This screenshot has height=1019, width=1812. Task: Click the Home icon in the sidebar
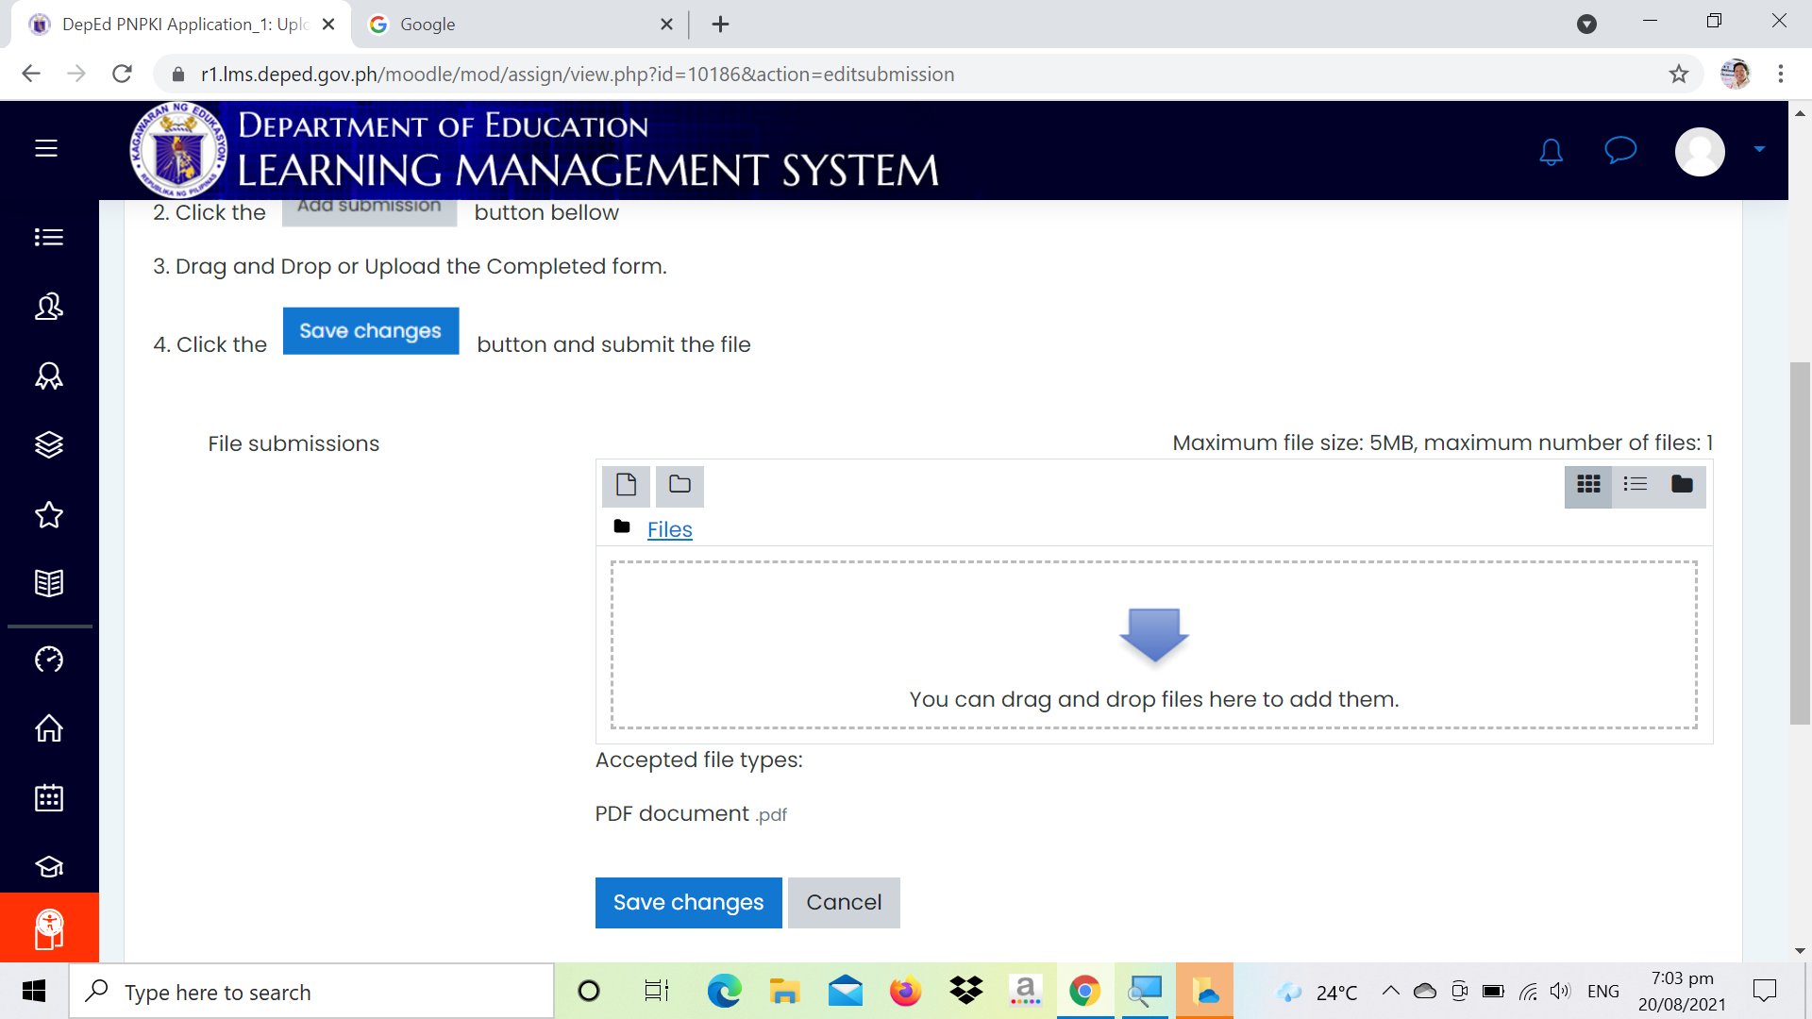(48, 728)
